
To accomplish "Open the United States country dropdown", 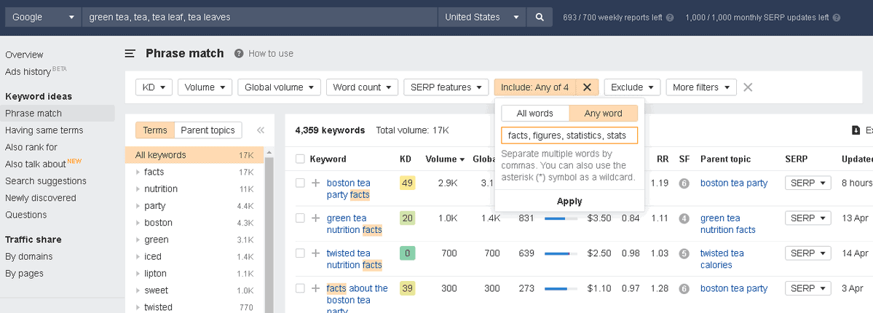I will point(482,17).
